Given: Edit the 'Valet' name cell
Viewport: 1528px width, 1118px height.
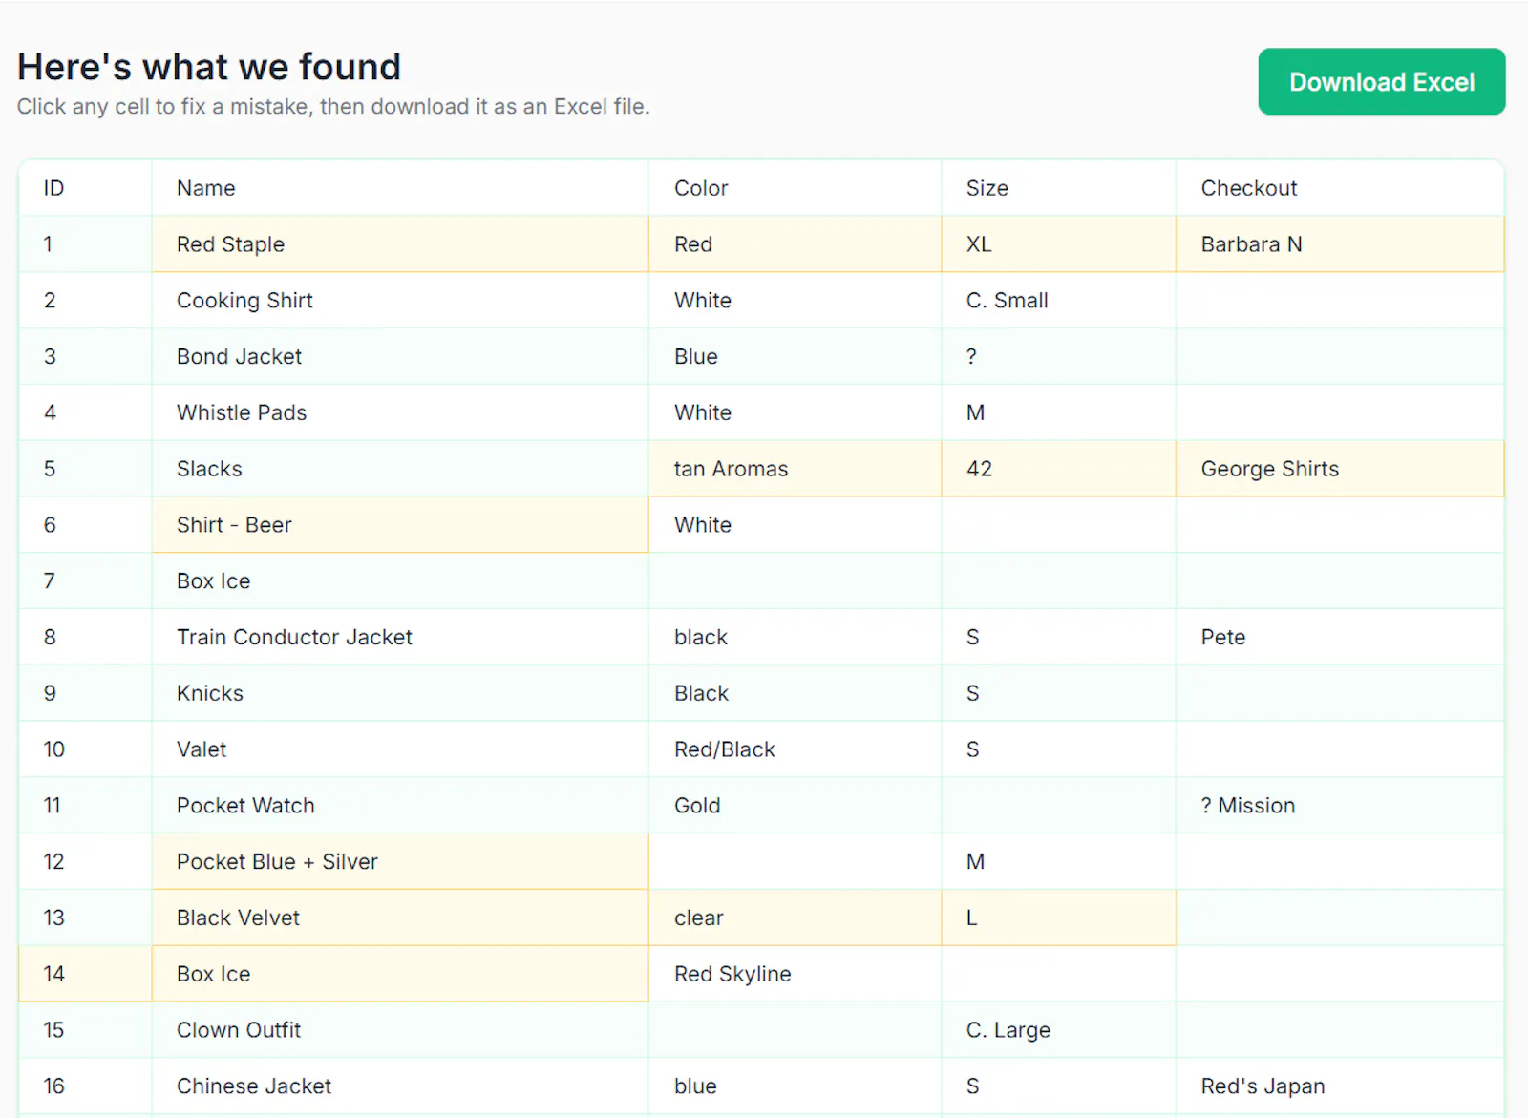Looking at the screenshot, I should [400, 749].
